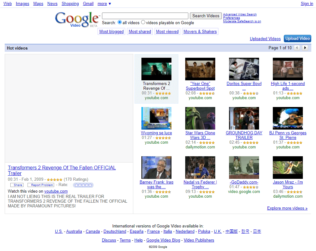The width and height of the screenshot is (316, 251).
Task: Open the Wyoming se luce thumbnail
Action: point(156,118)
